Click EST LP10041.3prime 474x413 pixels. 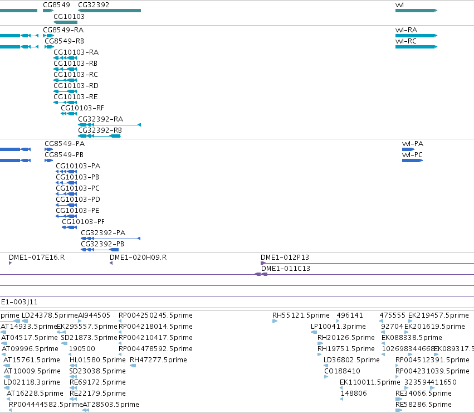338,327
